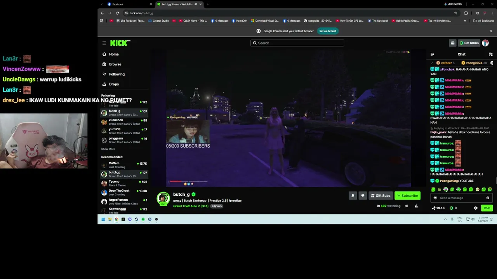Viewport: 497px width, 279px height.
Task: Show hidden system tray icons
Action: pyautogui.click(x=445, y=219)
